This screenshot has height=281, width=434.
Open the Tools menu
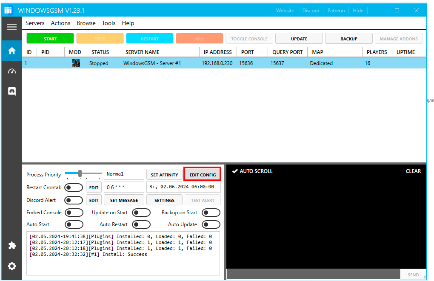click(108, 23)
